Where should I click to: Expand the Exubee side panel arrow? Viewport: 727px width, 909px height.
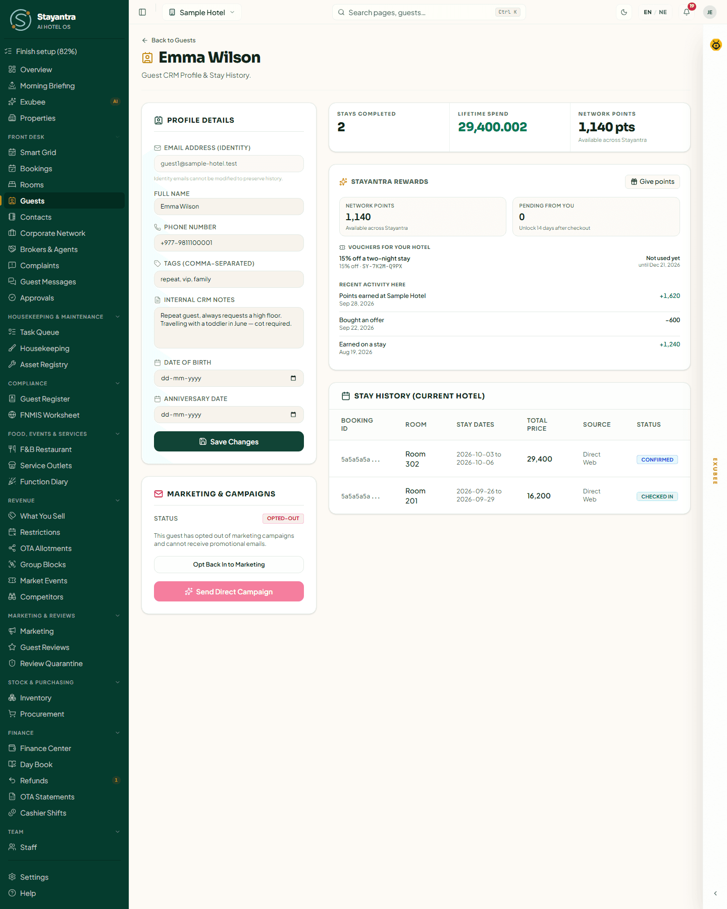715,893
